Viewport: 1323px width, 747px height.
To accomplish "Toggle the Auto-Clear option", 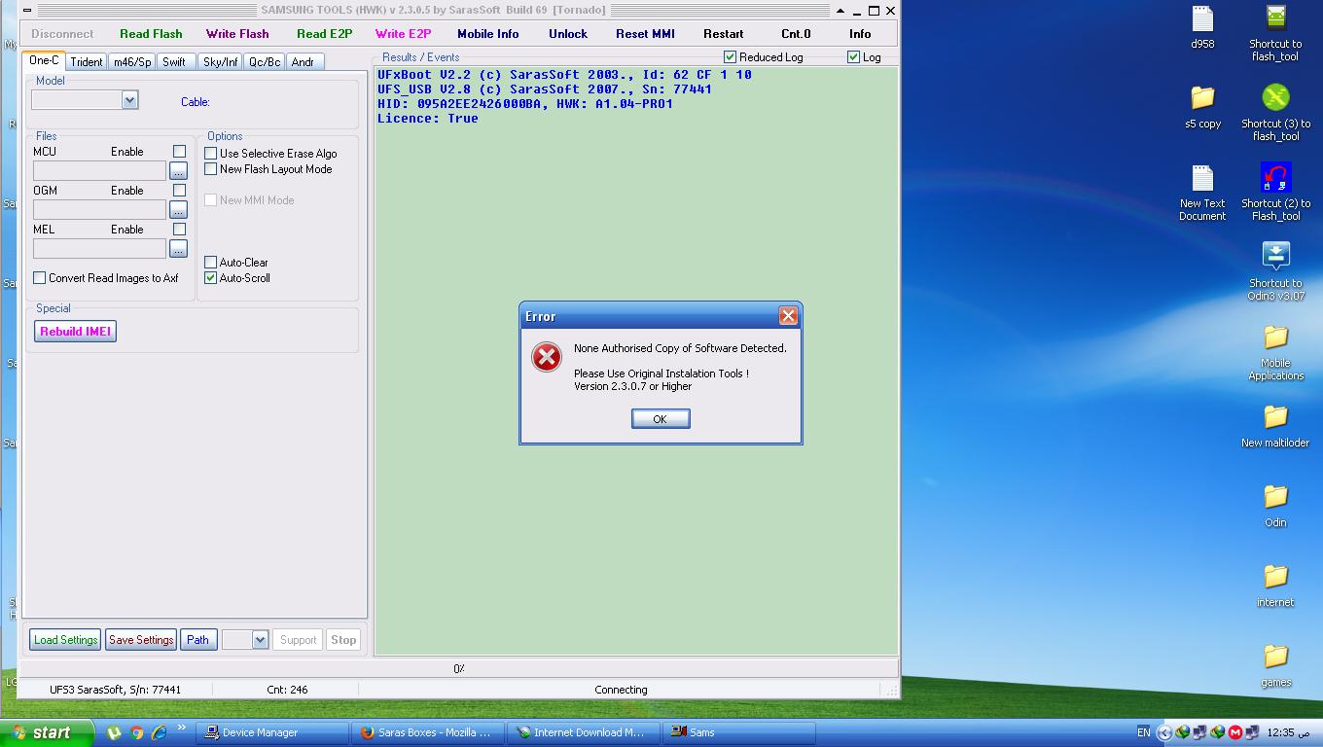I will (210, 263).
